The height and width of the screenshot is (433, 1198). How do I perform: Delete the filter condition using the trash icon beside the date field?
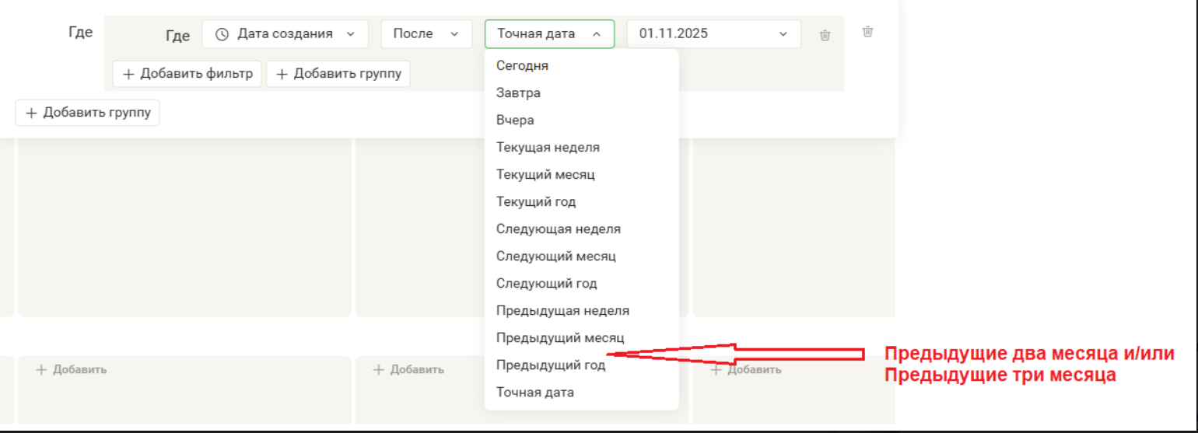point(825,35)
